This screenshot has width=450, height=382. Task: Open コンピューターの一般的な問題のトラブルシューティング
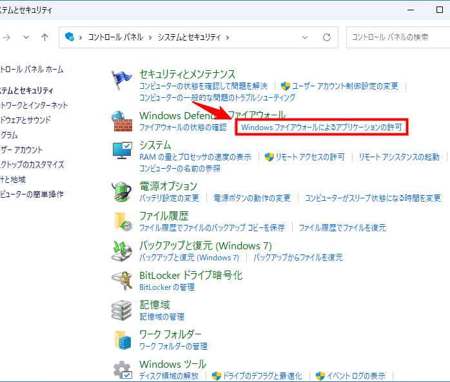217,97
